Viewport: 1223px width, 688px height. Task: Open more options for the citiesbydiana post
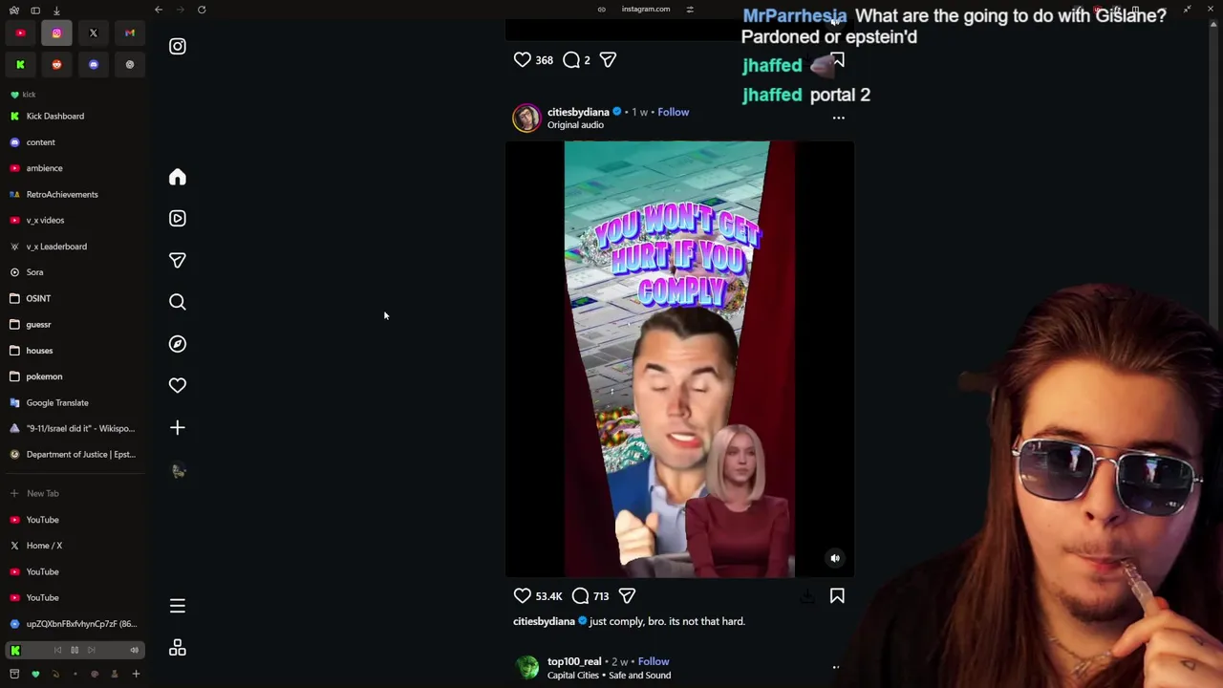point(838,118)
